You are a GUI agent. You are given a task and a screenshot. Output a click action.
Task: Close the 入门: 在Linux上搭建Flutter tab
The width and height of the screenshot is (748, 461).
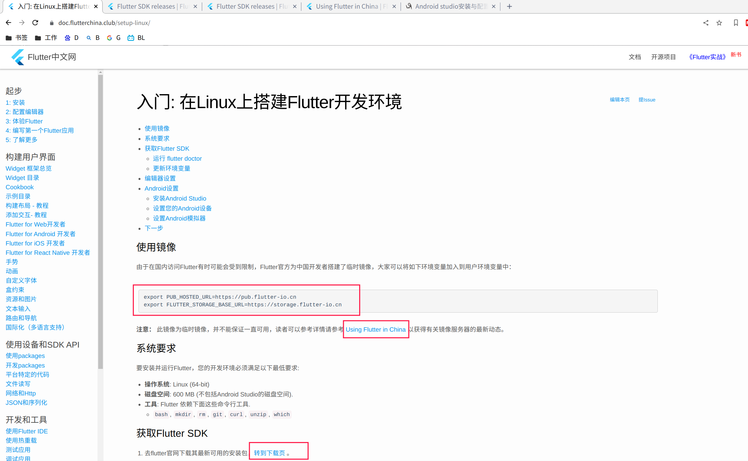[96, 6]
